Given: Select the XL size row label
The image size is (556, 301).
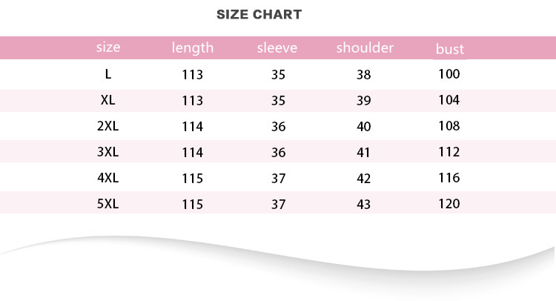Looking at the screenshot, I should tap(108, 100).
